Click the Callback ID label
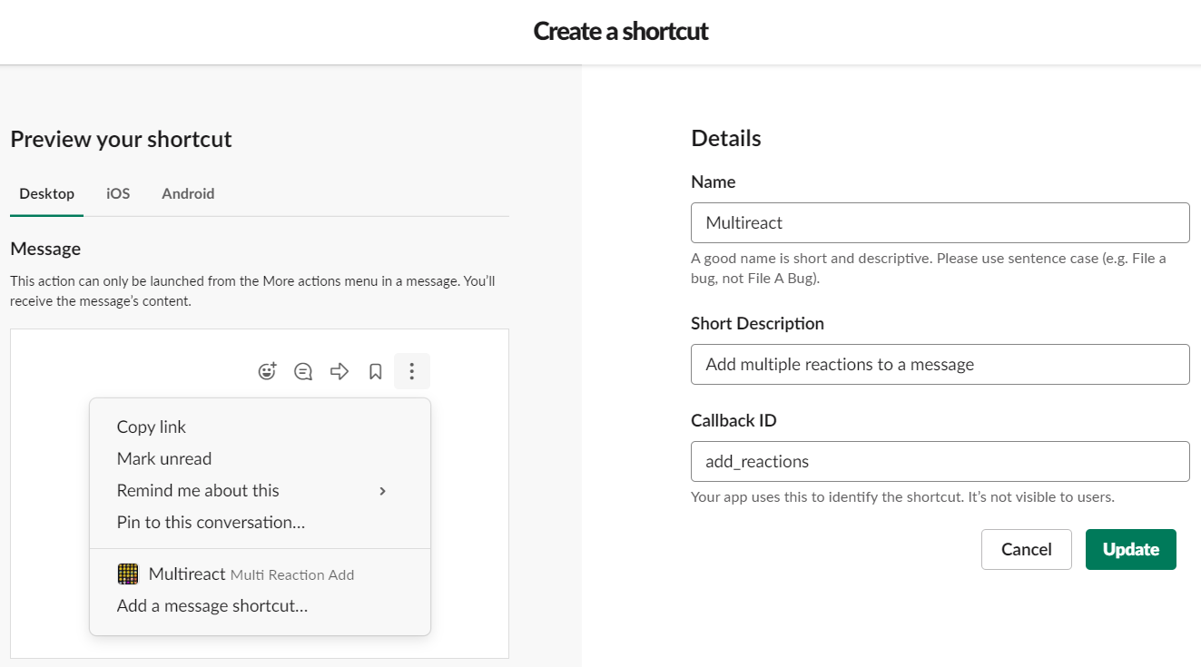Viewport: 1201px width, 667px height. pyautogui.click(x=733, y=420)
